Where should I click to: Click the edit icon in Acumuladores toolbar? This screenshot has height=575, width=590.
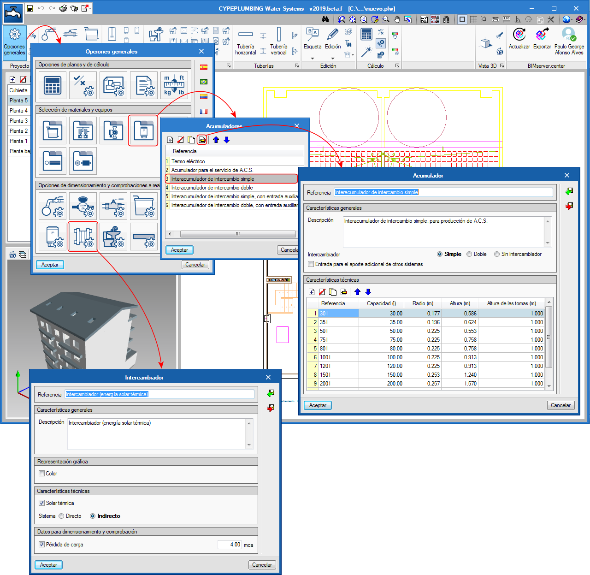pos(202,140)
